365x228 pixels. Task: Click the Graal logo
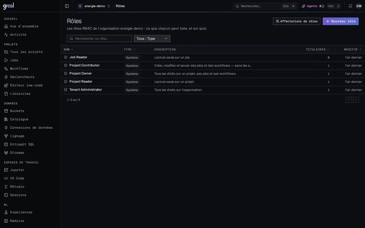coord(8,6)
